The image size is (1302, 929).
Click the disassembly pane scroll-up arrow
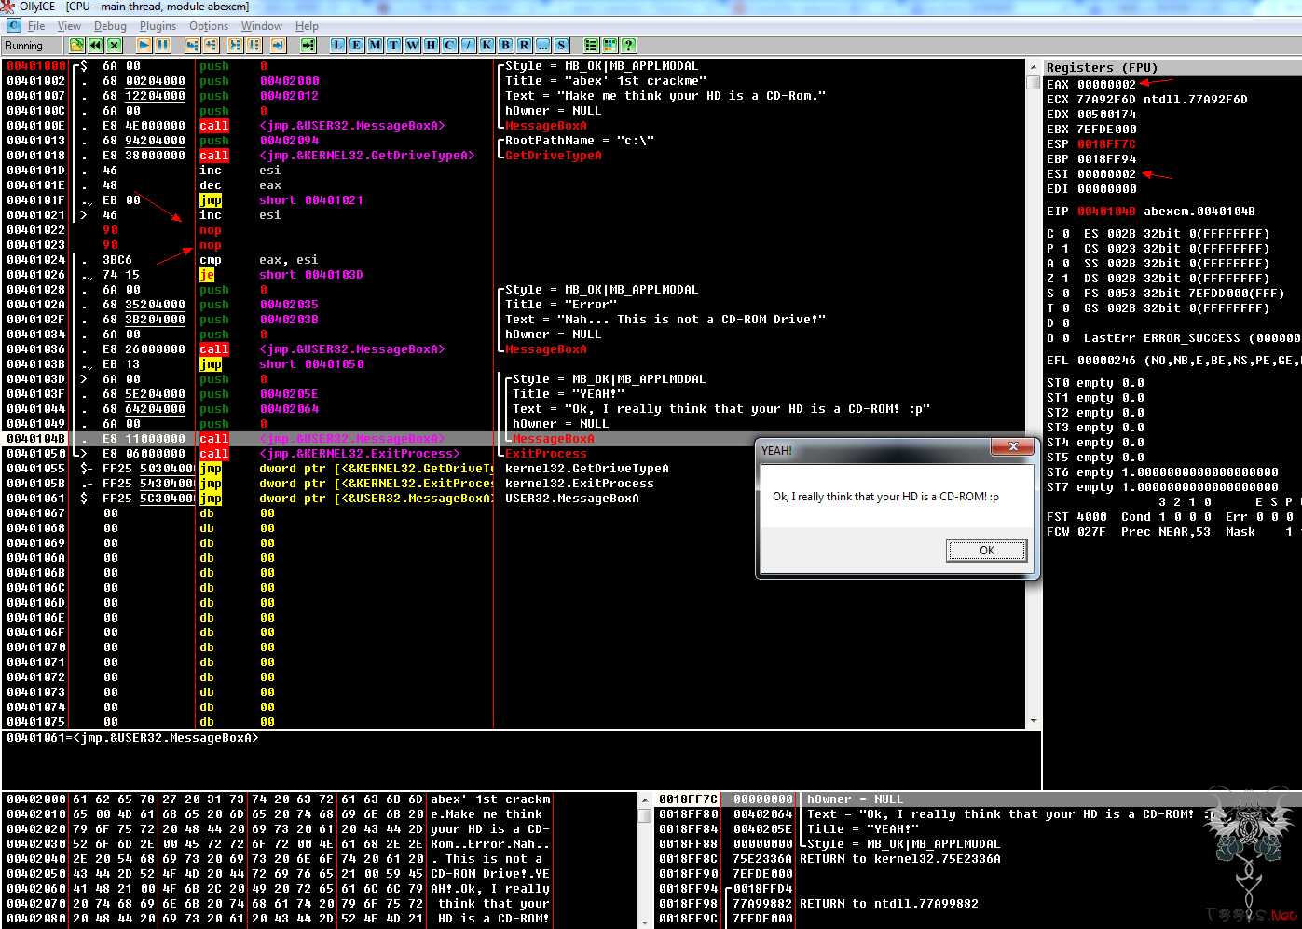point(1033,67)
